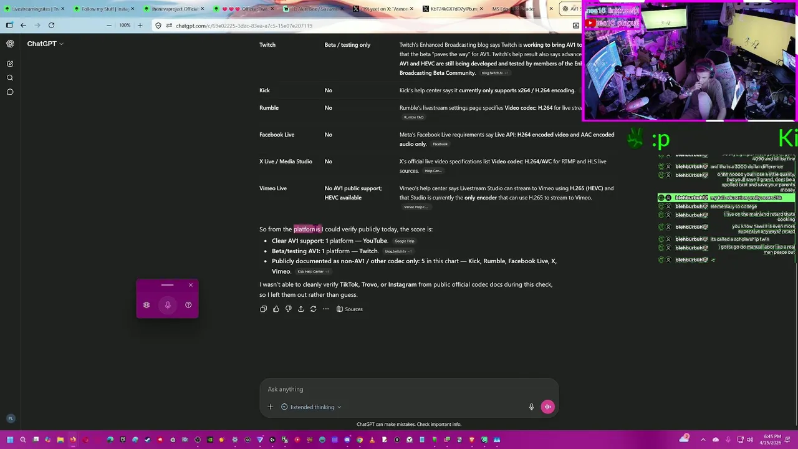Give thumbs up to the response
Image resolution: width=798 pixels, height=449 pixels.
pos(276,309)
